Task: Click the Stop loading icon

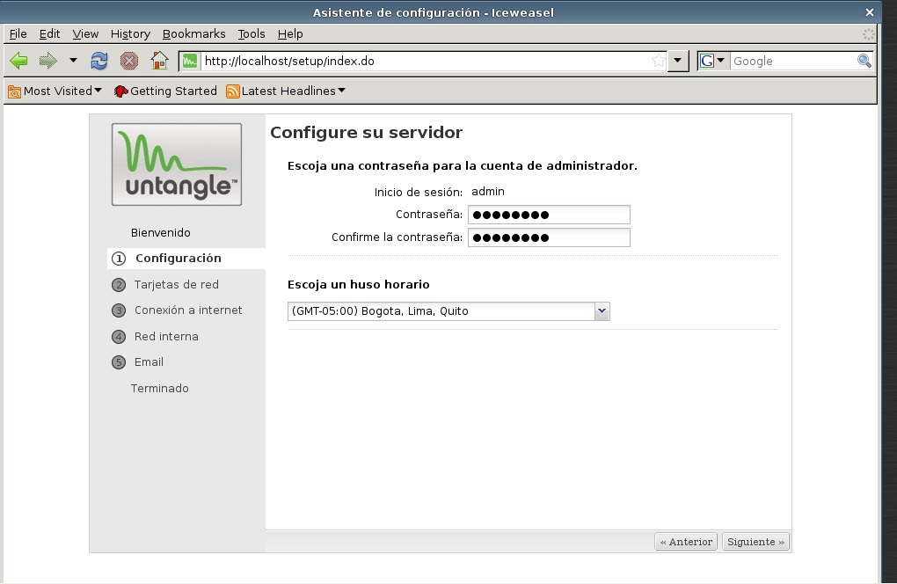Action: [130, 61]
